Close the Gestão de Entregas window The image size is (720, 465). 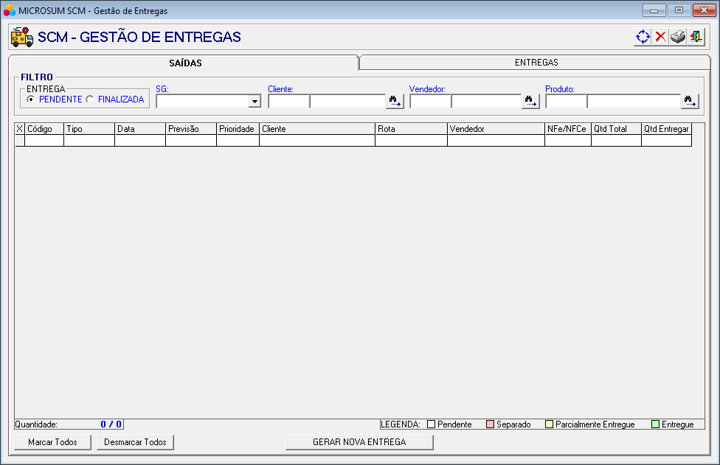pyautogui.click(x=704, y=10)
